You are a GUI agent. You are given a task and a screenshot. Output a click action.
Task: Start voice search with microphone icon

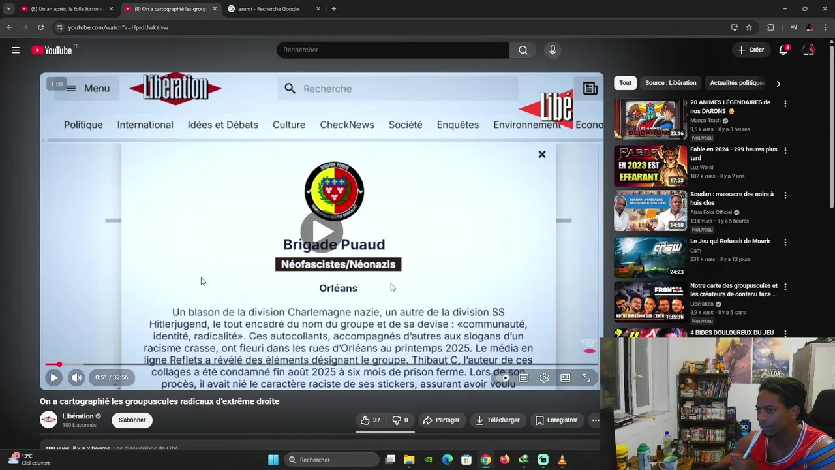point(553,50)
